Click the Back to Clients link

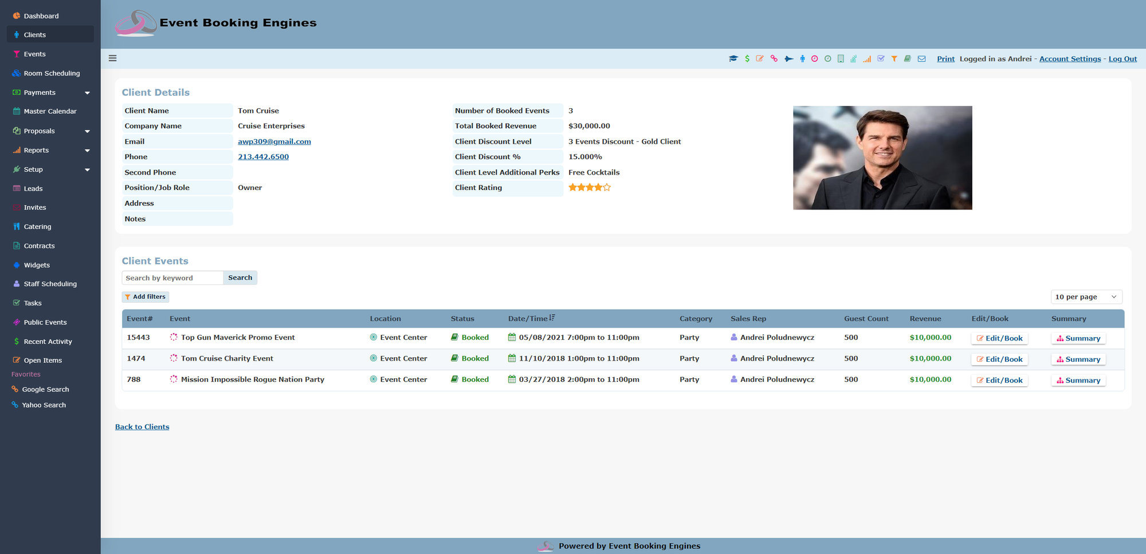click(142, 427)
